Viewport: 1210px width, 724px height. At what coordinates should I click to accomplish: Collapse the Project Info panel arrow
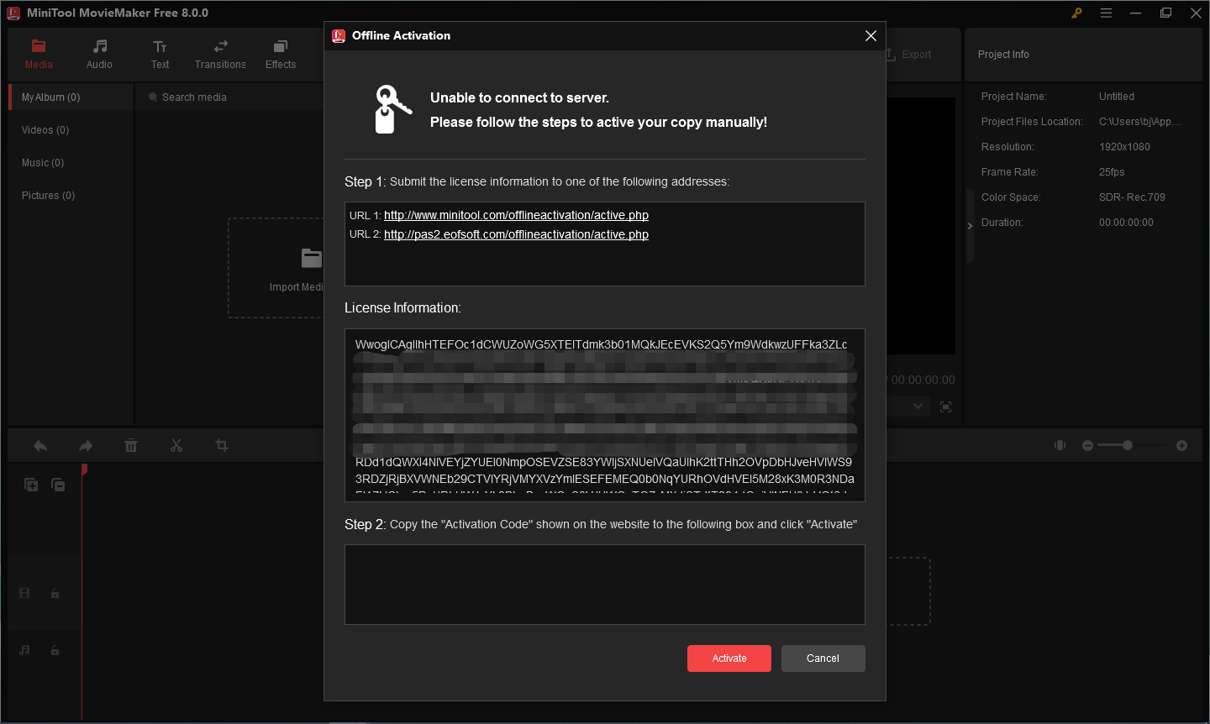coord(970,226)
